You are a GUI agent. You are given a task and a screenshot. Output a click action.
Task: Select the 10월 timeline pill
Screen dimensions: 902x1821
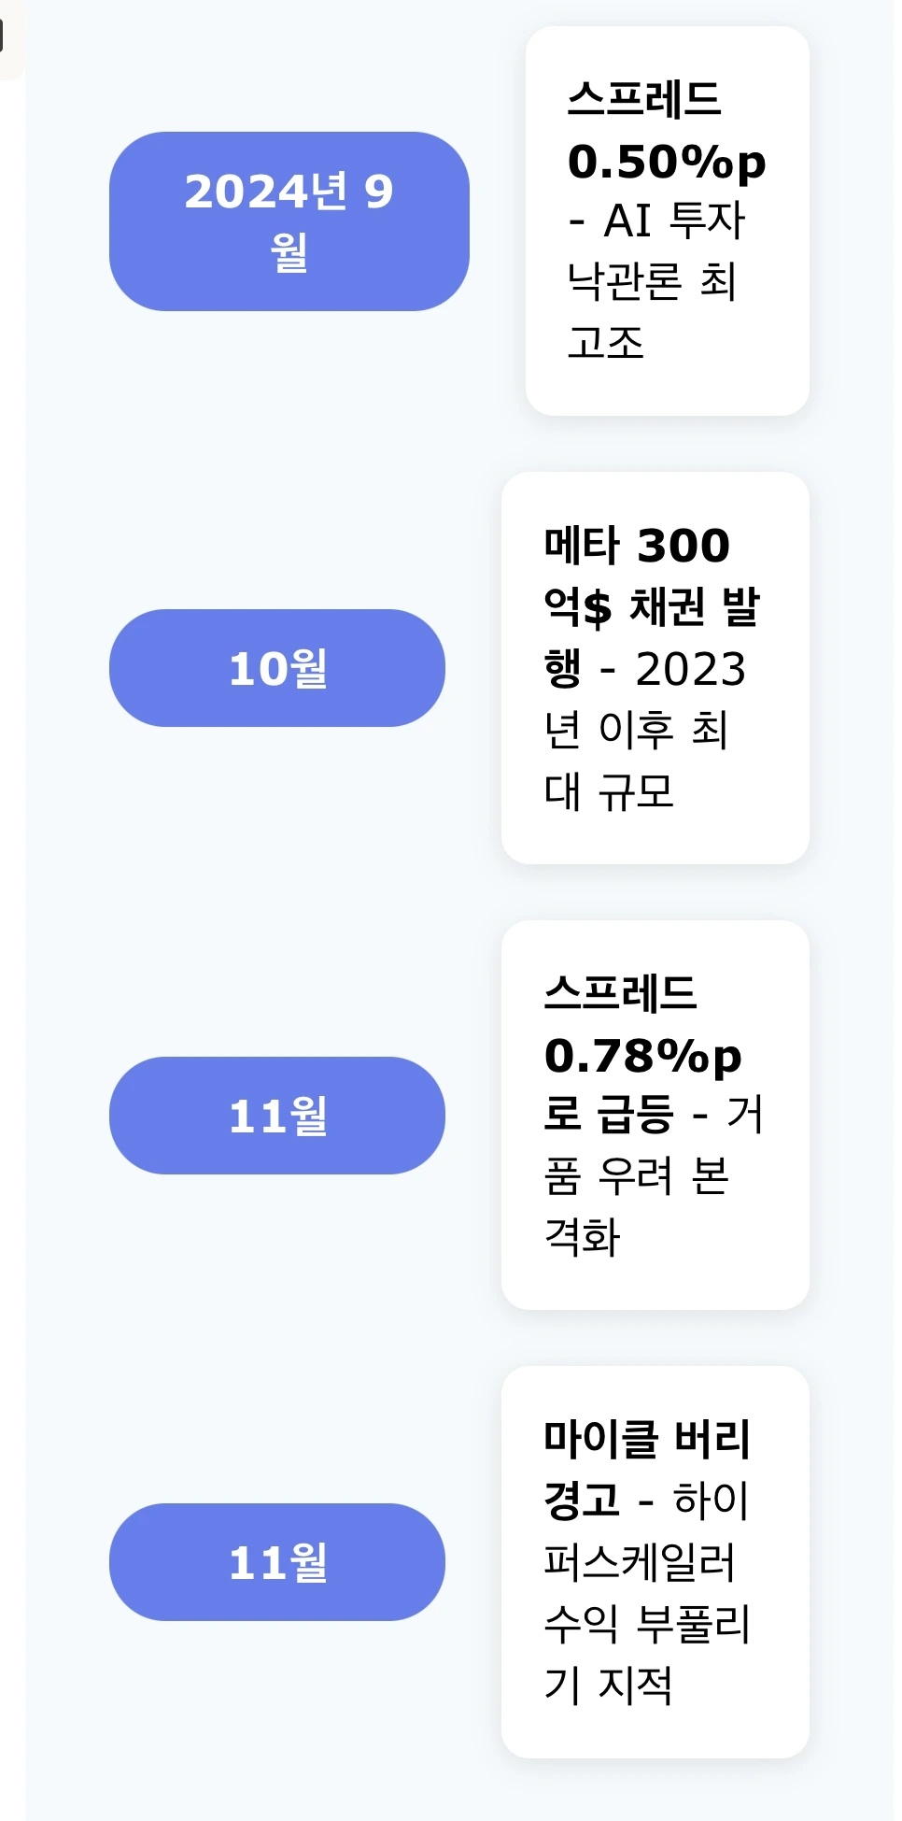tap(277, 668)
